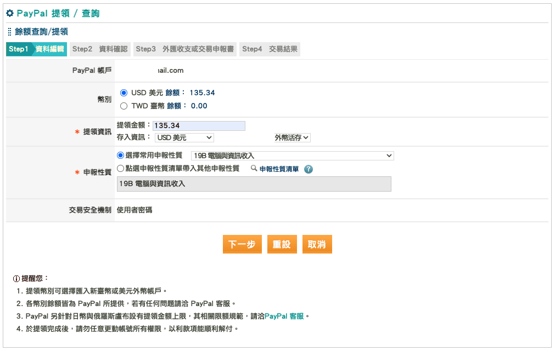555x351 pixels.
Task: Click the gear icon beside PayPal 提領 title
Action: [10, 12]
